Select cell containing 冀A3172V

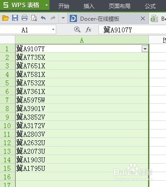[x=82, y=125]
